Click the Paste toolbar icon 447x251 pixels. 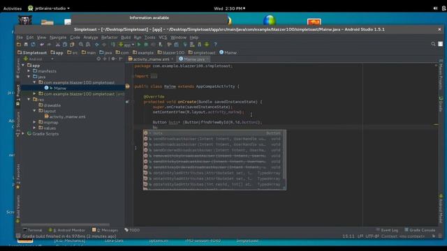(72, 45)
